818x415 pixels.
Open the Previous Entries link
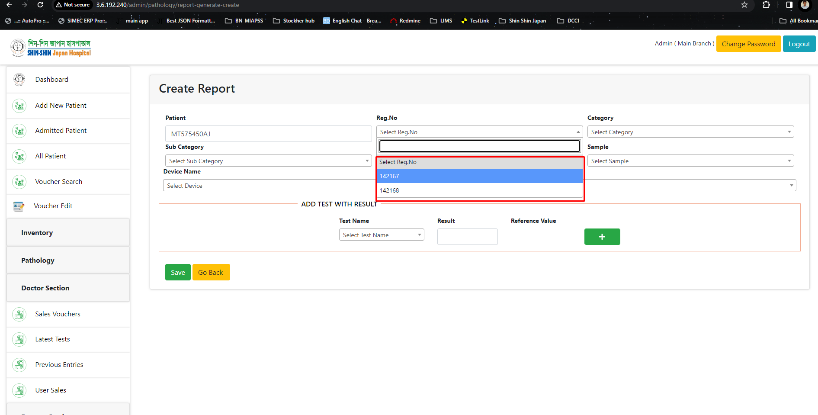[59, 365]
